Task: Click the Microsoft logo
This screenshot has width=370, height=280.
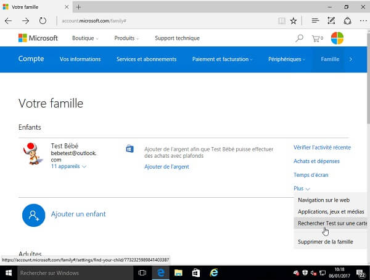Action: click(38, 38)
